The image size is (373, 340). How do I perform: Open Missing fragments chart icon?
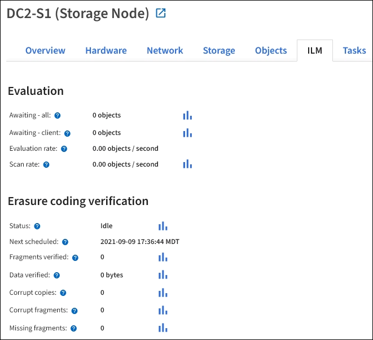[x=163, y=328]
